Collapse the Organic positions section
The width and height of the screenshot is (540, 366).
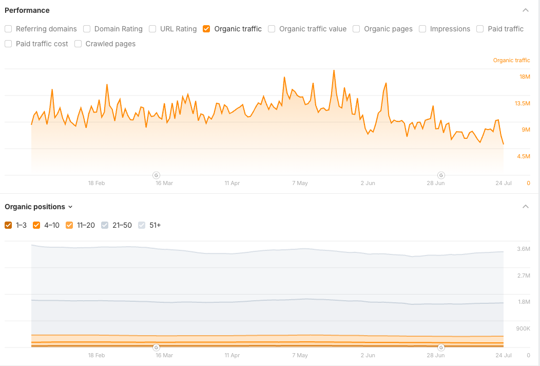point(525,207)
